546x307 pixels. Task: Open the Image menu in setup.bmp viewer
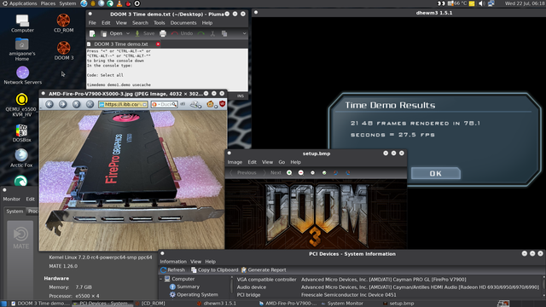pos(235,162)
